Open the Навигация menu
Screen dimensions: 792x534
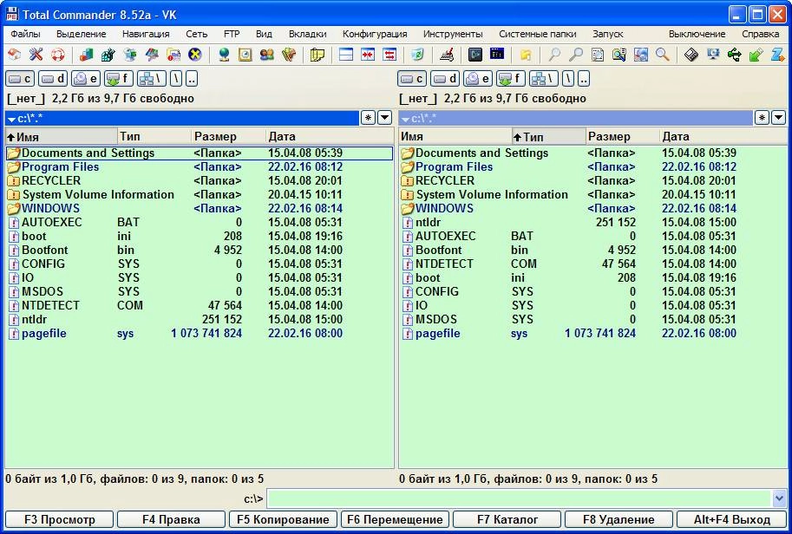click(146, 34)
